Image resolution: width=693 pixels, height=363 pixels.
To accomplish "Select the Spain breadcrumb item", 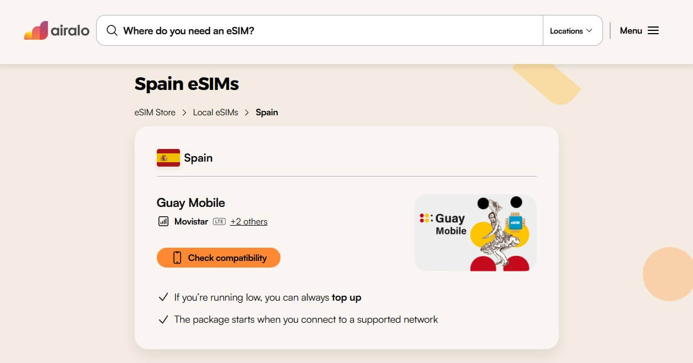I will click(x=267, y=112).
